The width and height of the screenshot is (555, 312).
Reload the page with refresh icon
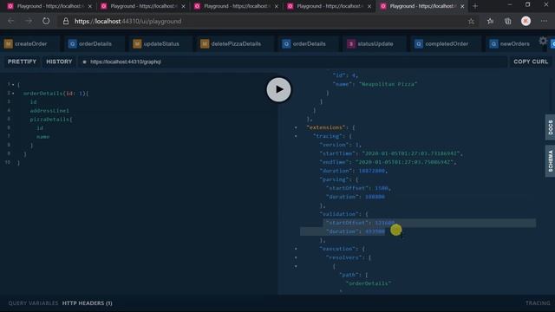46,21
